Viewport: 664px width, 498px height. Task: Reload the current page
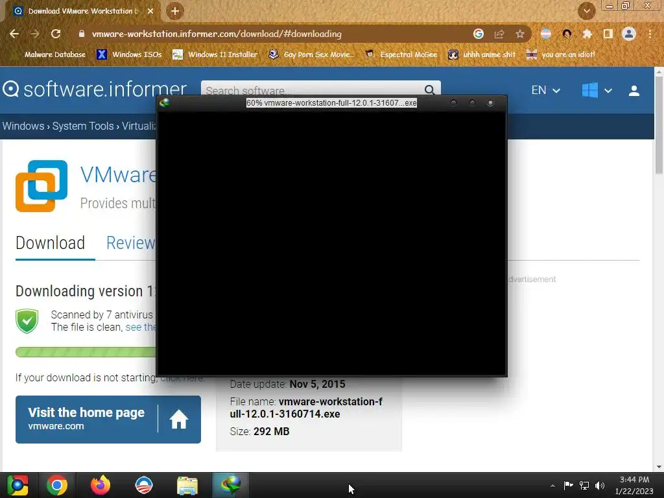click(56, 34)
